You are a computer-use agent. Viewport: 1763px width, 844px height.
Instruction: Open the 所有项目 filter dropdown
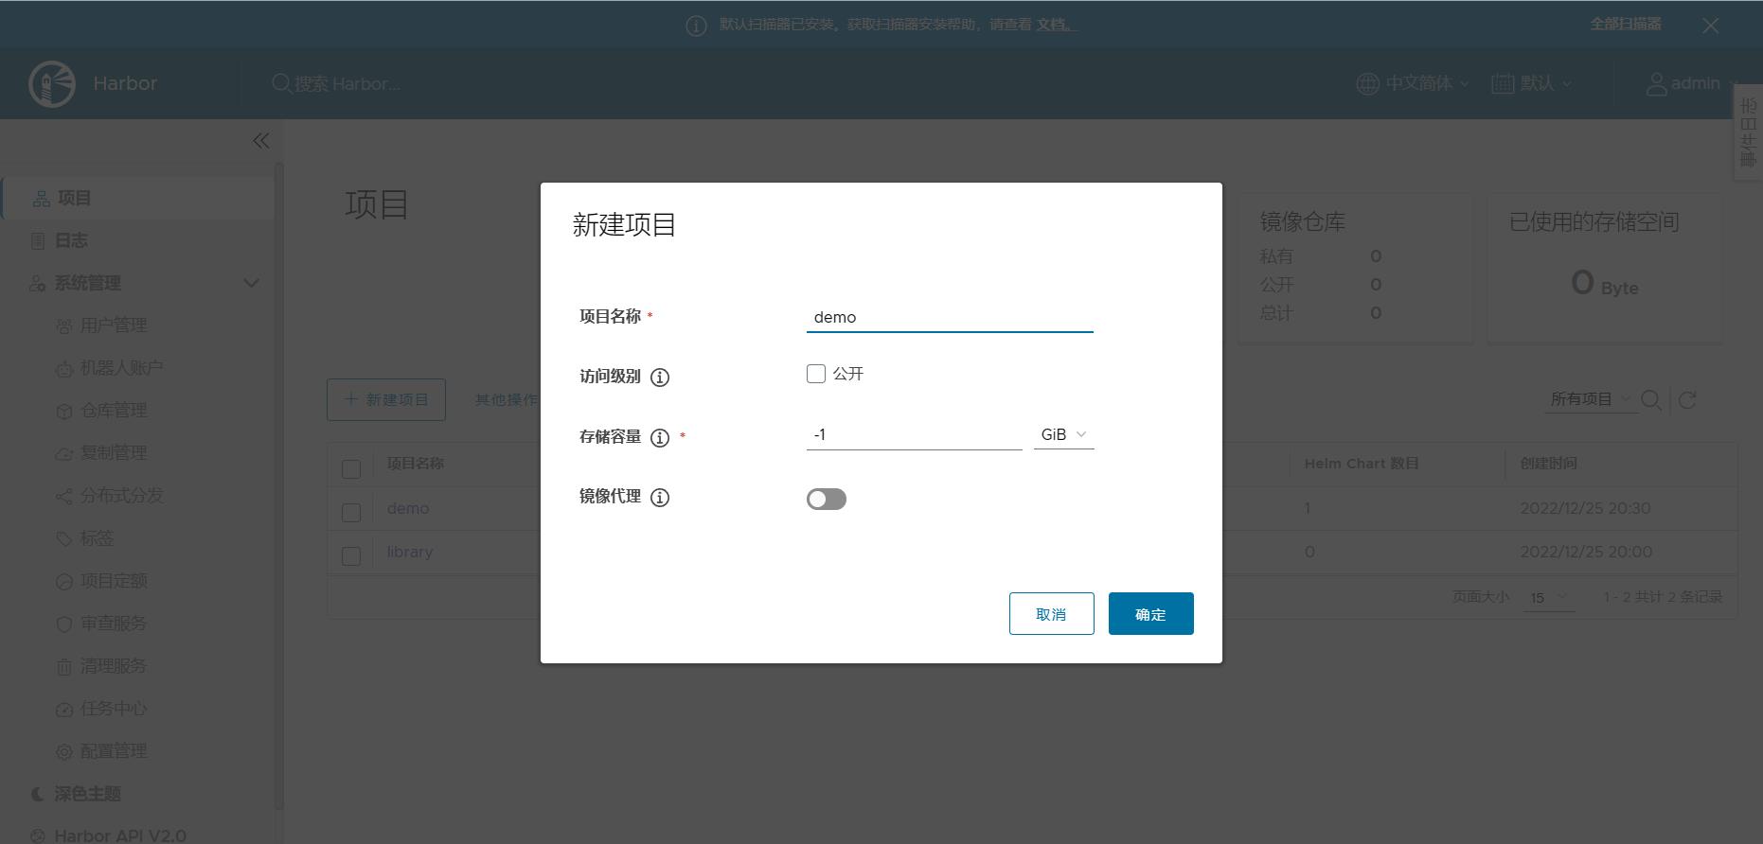(x=1591, y=399)
